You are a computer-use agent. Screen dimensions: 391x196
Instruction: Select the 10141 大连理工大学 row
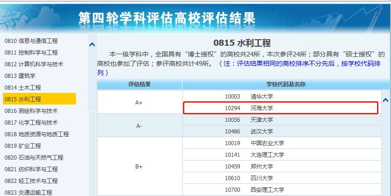[282, 154]
